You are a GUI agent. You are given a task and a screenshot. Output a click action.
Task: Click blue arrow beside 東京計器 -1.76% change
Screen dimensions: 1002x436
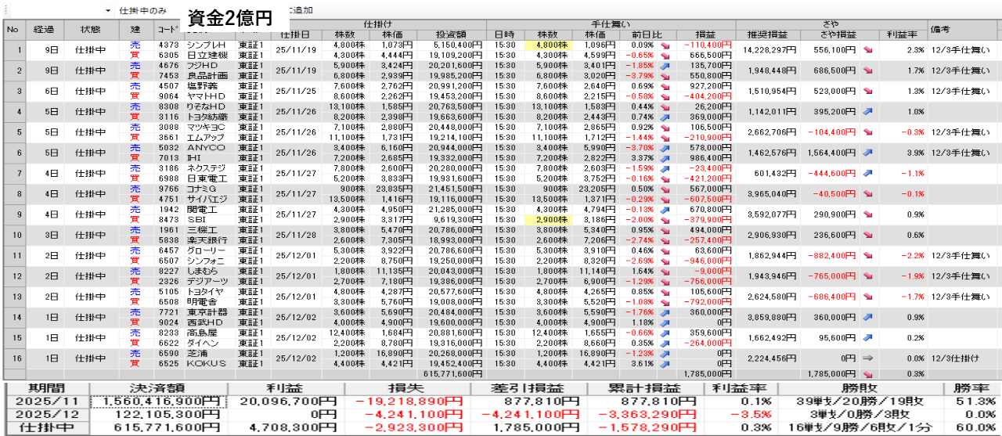665,311
